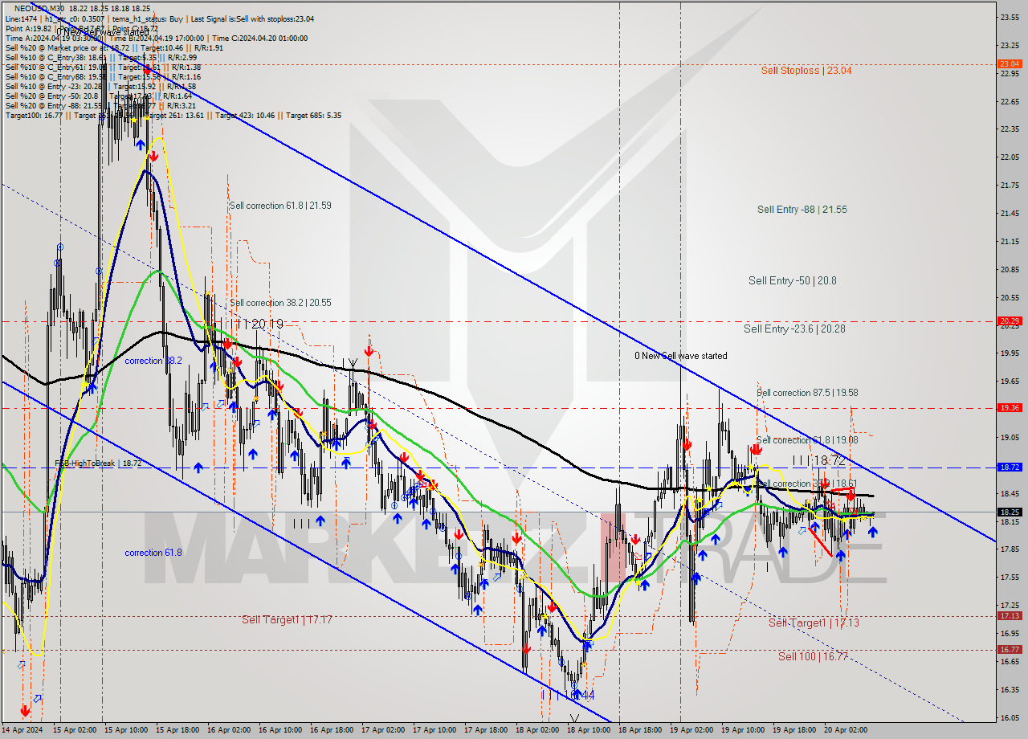The width and height of the screenshot is (1028, 739).
Task: Select the 'Sell 100 | 16.77' label
Action: [x=813, y=656]
